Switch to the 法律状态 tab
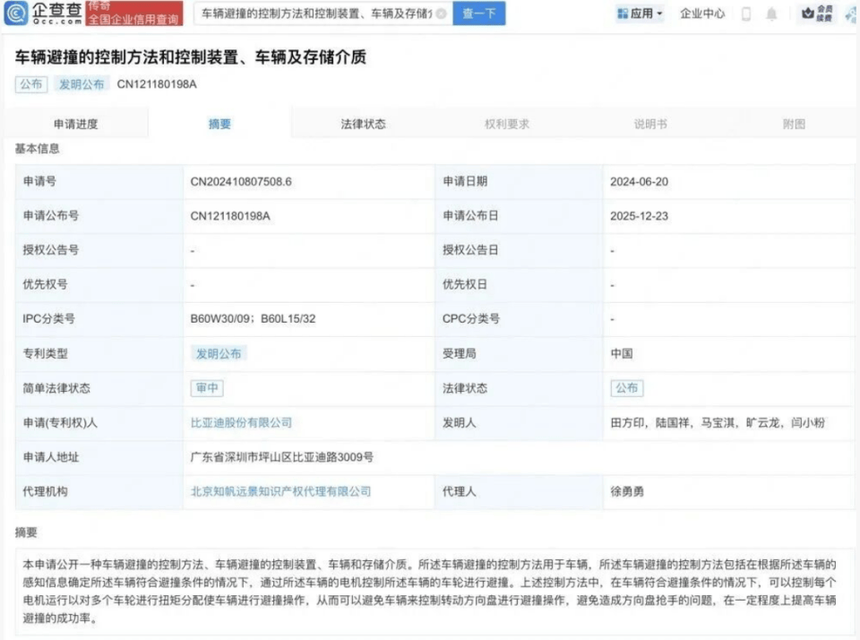Screen dimensions: 860x640 click(363, 125)
